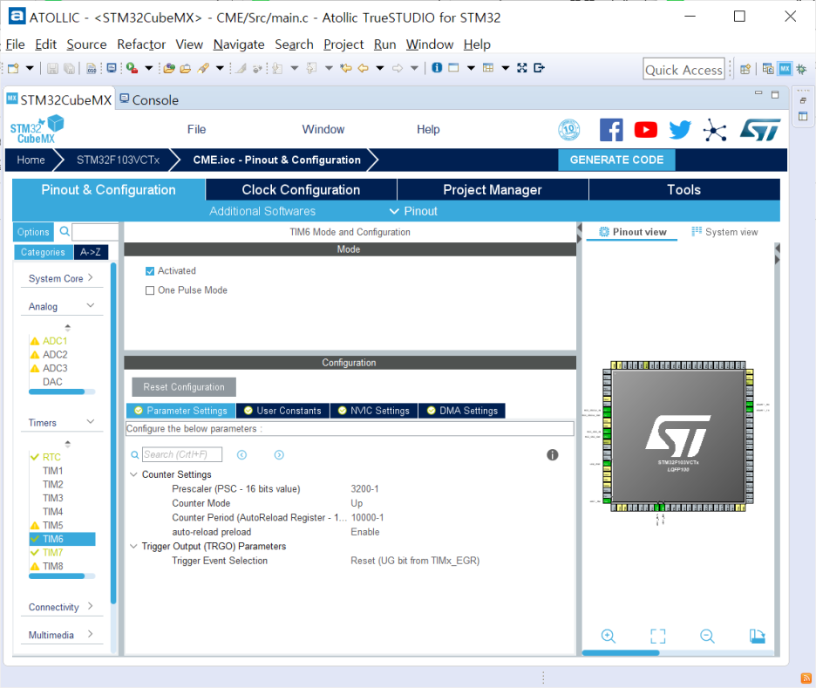816x688 pixels.
Task: Click the parameter info icon
Action: [553, 455]
